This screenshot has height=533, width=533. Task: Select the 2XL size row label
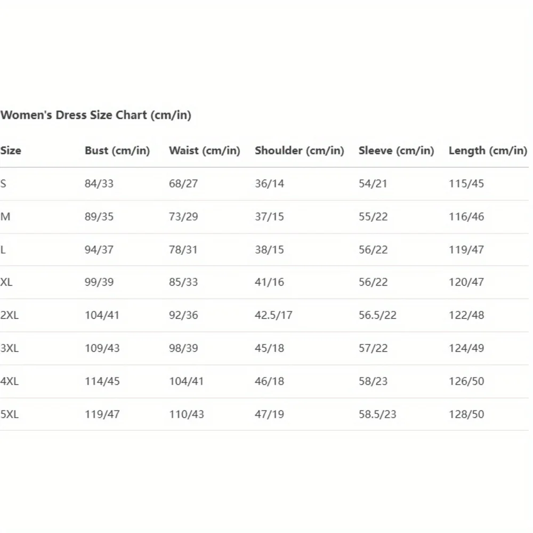click(x=10, y=315)
